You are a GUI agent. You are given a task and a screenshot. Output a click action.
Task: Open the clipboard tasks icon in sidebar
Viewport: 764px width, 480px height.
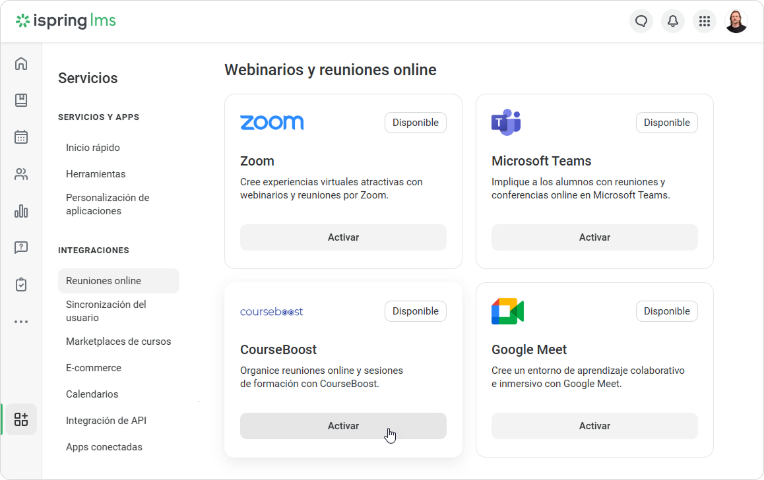(x=21, y=284)
